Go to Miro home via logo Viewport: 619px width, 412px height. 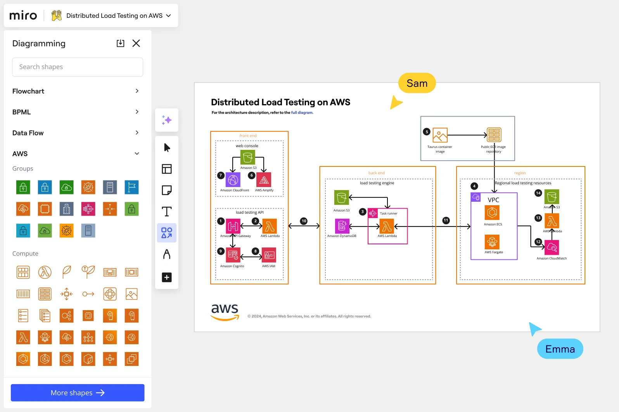23,15
